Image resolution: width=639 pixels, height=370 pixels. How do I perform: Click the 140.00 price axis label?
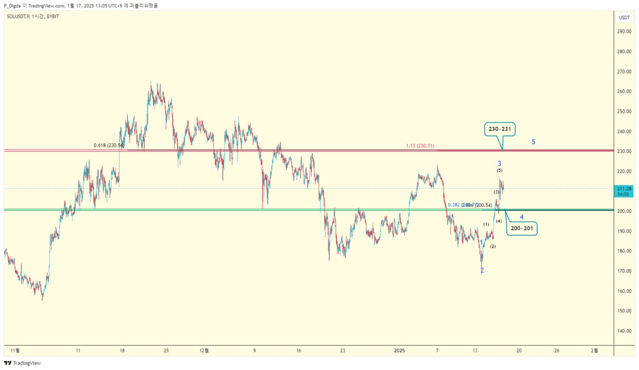[625, 331]
